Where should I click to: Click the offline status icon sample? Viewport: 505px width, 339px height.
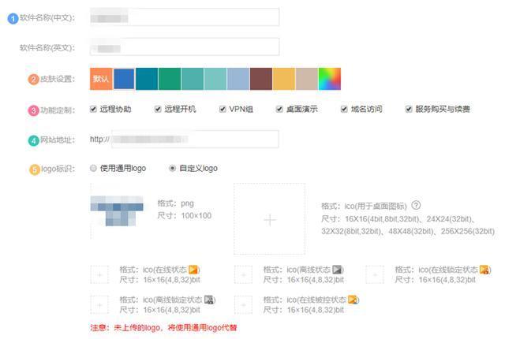pyautogui.click(x=337, y=269)
